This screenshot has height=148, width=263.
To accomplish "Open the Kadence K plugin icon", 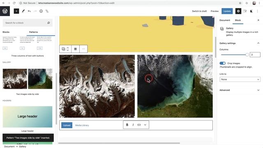I will coord(251,11).
